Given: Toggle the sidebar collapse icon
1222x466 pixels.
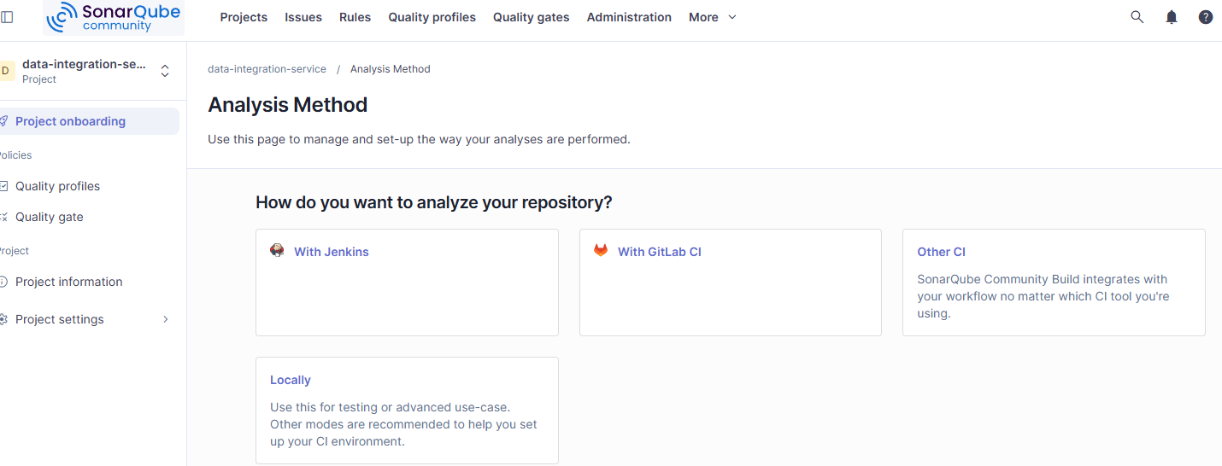Looking at the screenshot, I should [7, 17].
